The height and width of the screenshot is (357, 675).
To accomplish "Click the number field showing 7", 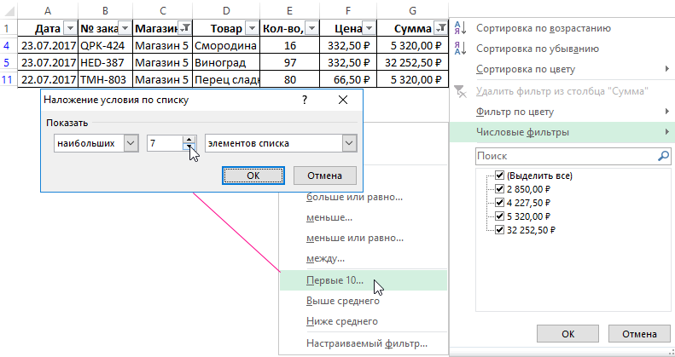I will point(165,143).
